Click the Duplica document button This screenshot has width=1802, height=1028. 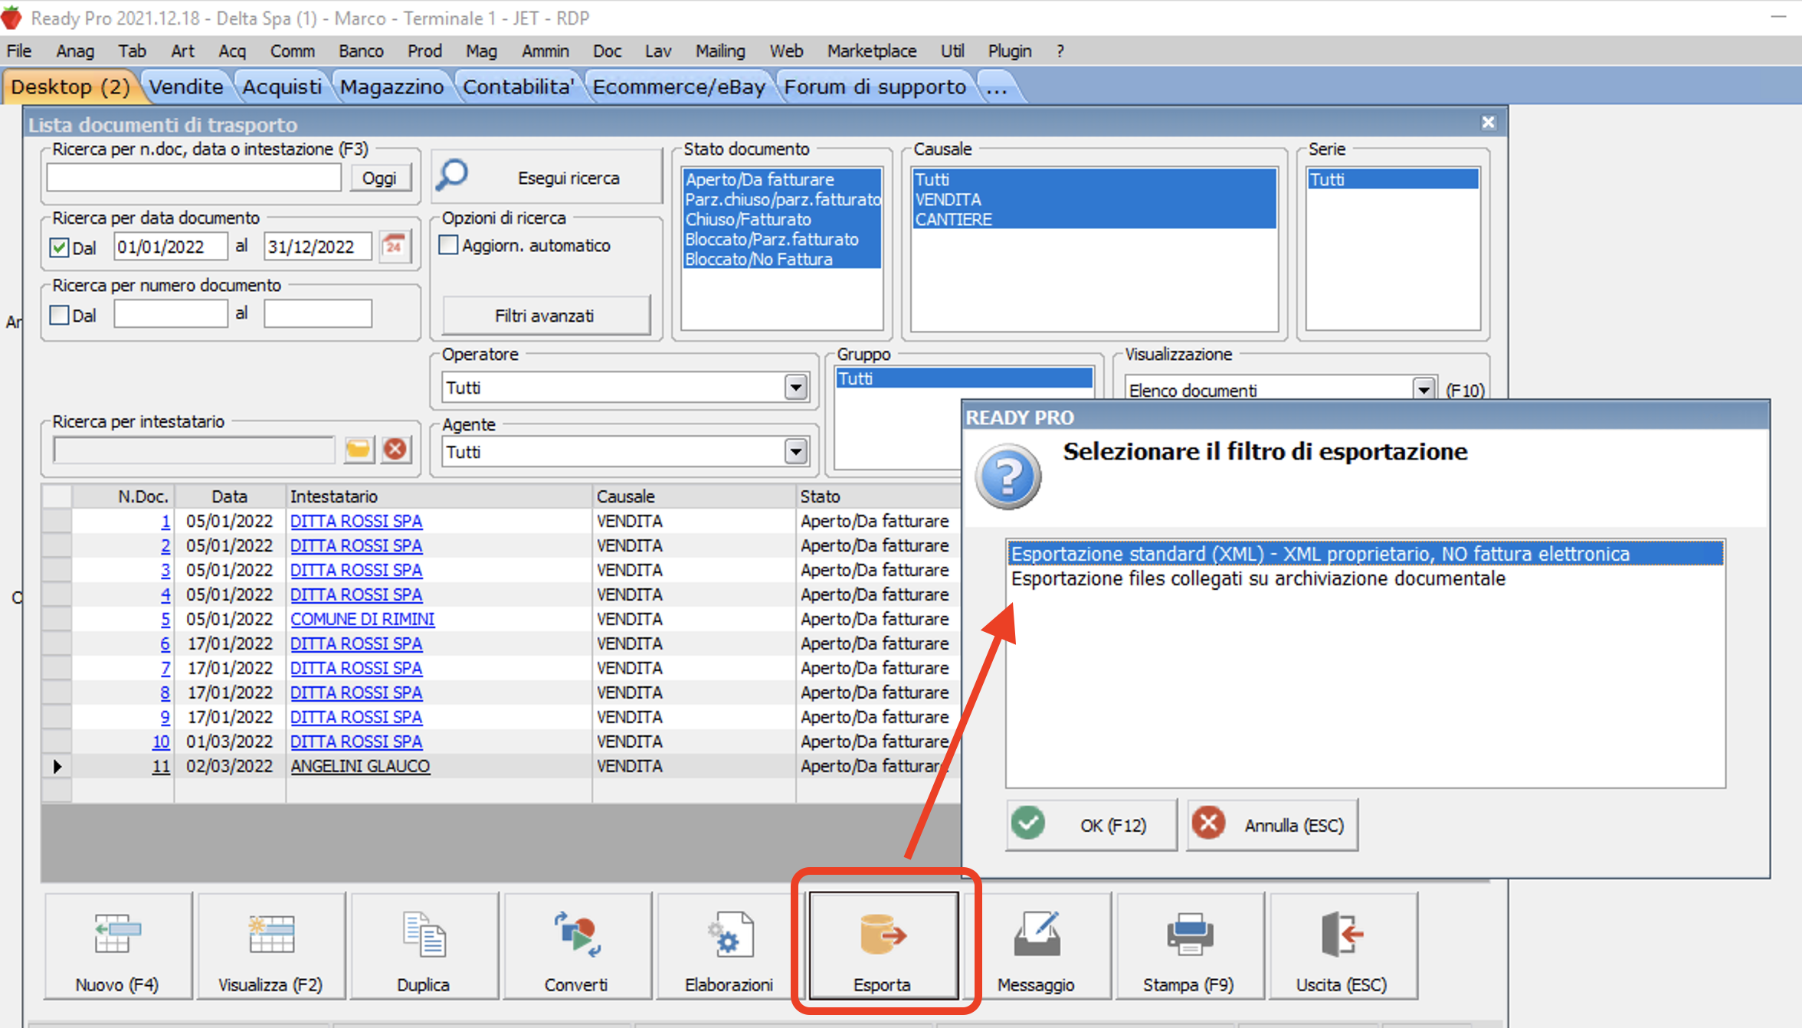tap(423, 946)
